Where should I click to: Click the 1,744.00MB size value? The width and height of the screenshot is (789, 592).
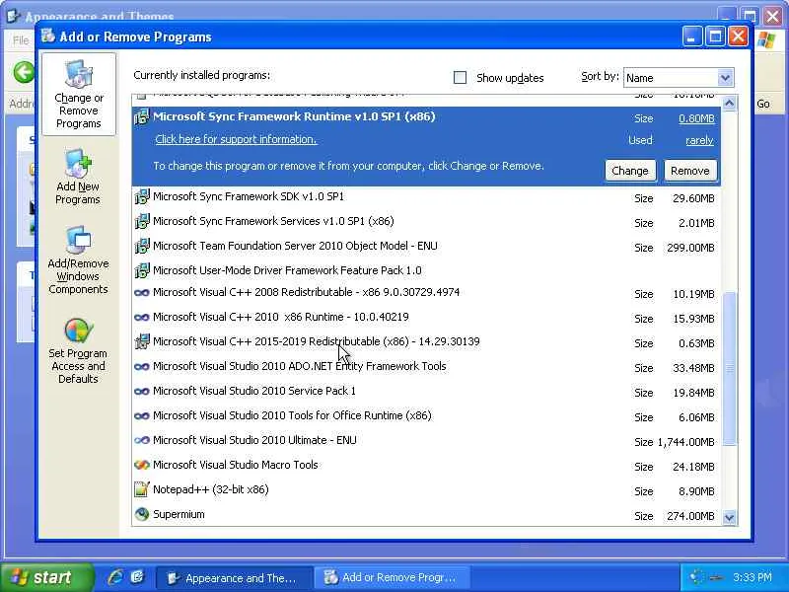point(685,442)
